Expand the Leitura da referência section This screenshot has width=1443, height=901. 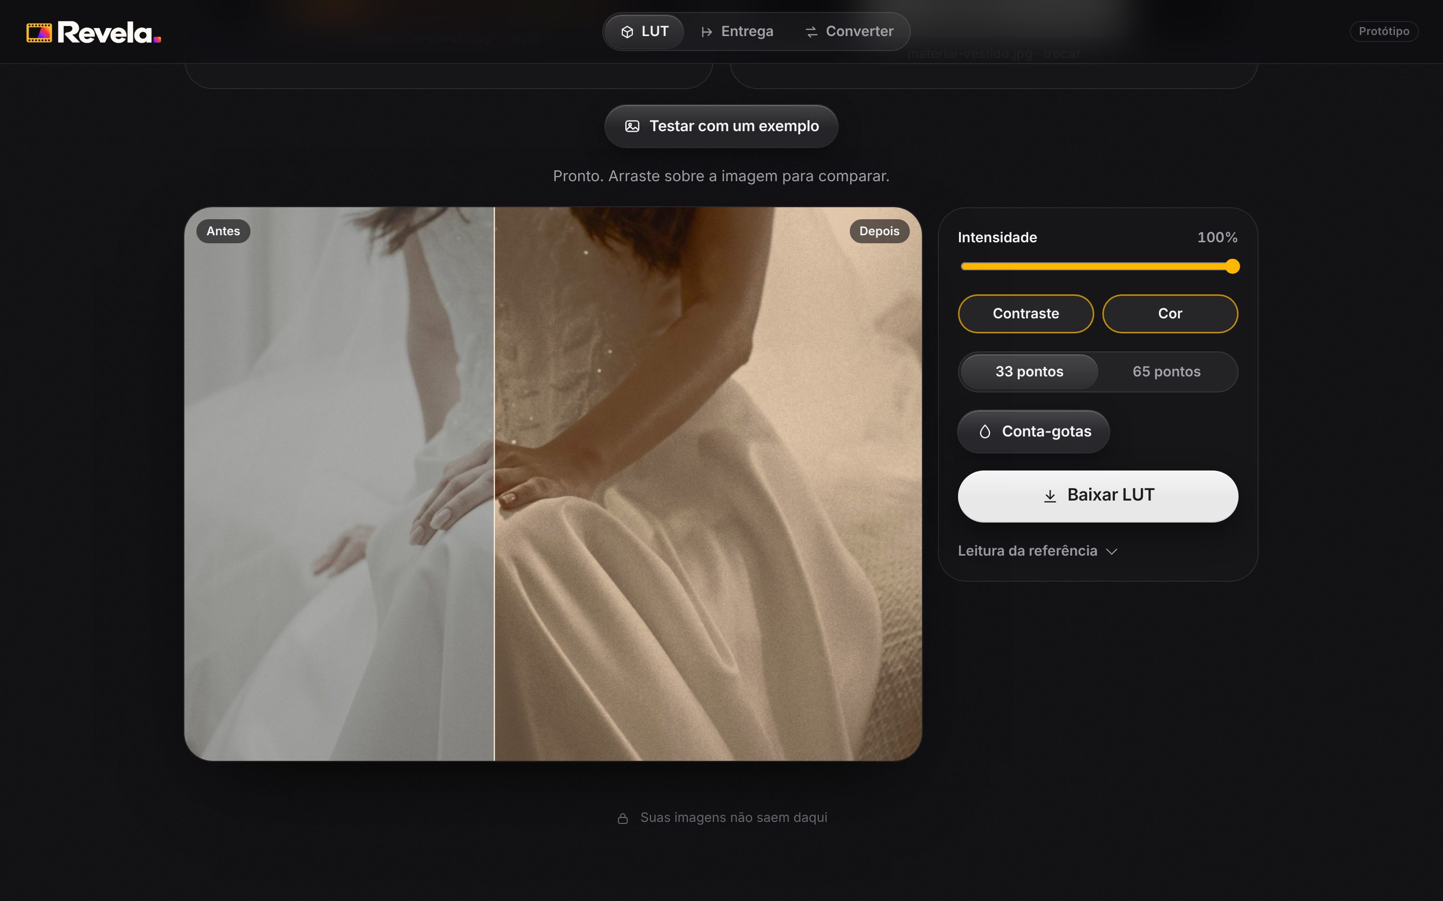pos(1038,551)
